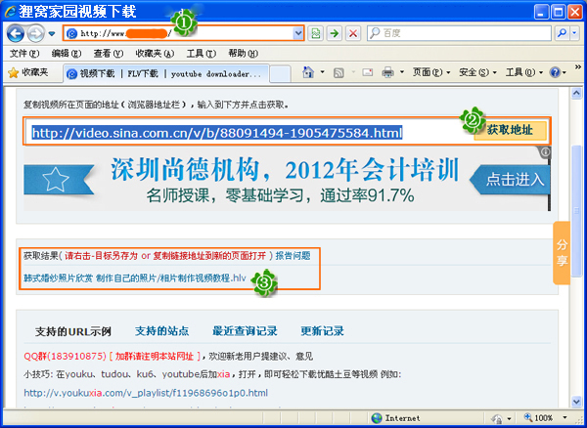The image size is (587, 428).
Task: Open the 查看(V) menu
Action: (x=109, y=54)
